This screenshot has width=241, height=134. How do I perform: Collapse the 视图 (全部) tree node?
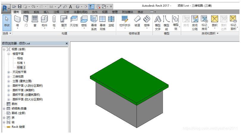click(x=4, y=49)
